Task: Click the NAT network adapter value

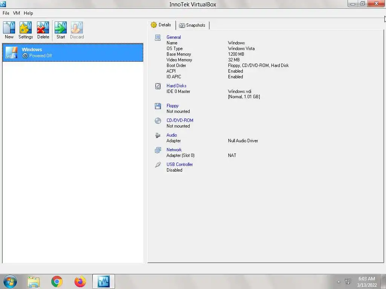Action: [x=232, y=155]
